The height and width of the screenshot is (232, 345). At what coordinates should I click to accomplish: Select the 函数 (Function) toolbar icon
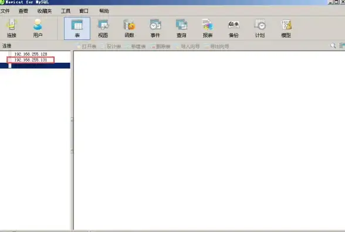tap(129, 29)
